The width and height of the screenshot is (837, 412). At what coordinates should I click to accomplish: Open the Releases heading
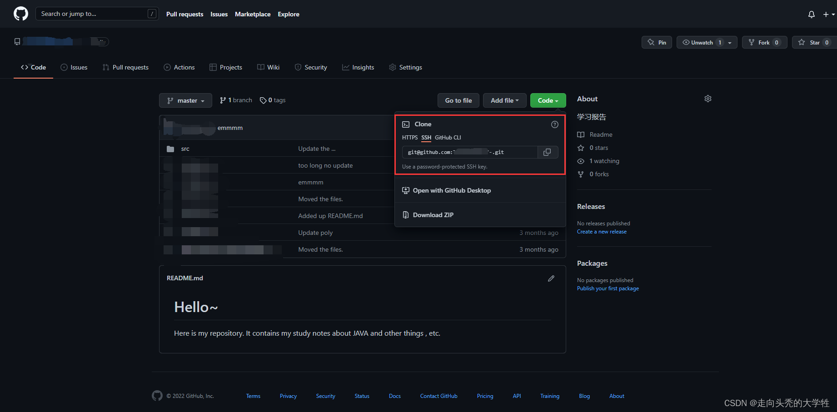(x=591, y=206)
